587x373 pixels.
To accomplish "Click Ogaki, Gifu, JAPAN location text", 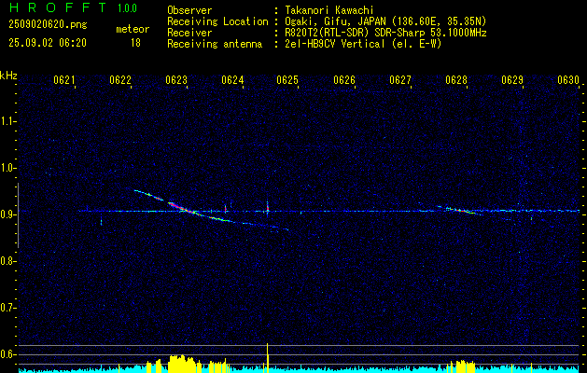I will point(385,21).
